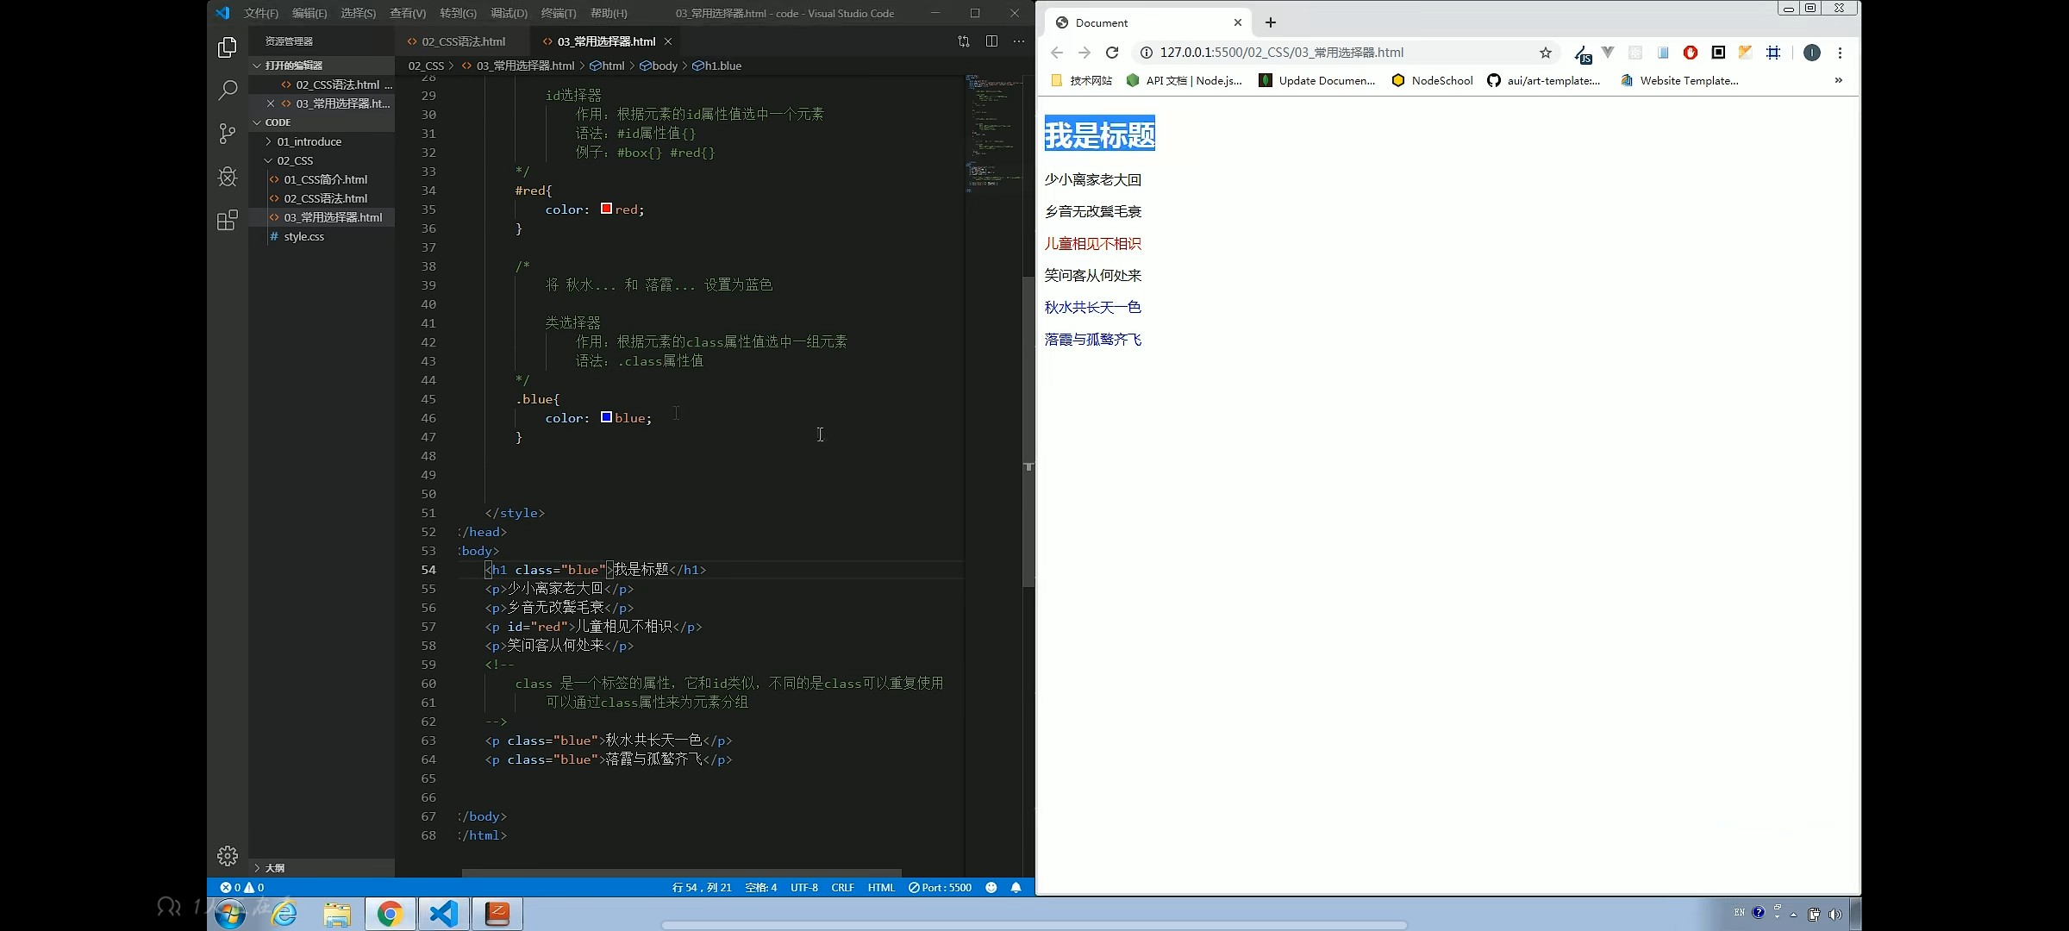
Task: Open the aui/art-template bookmark
Action: pos(1543,80)
